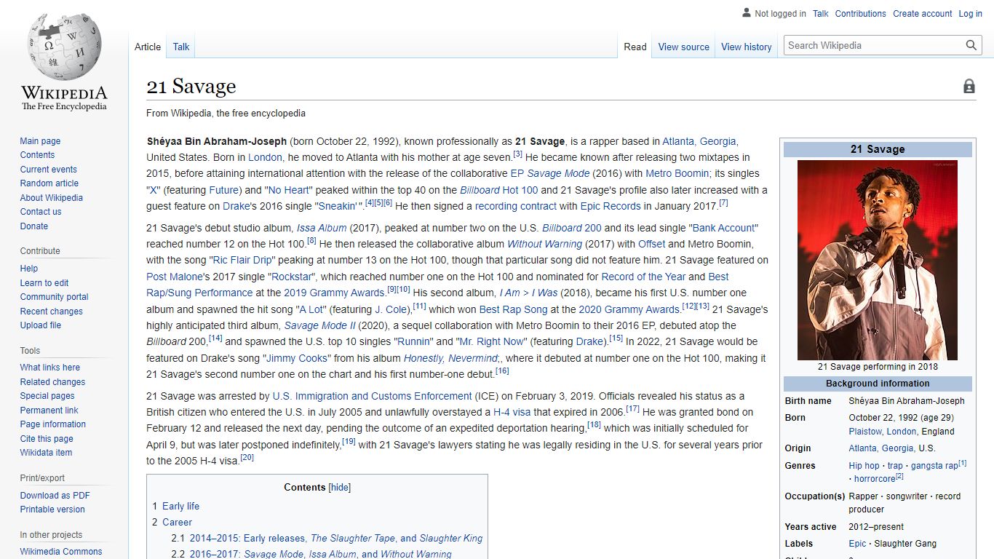The image size is (994, 559).
Task: Jump to Career section in contents
Action: point(177,522)
